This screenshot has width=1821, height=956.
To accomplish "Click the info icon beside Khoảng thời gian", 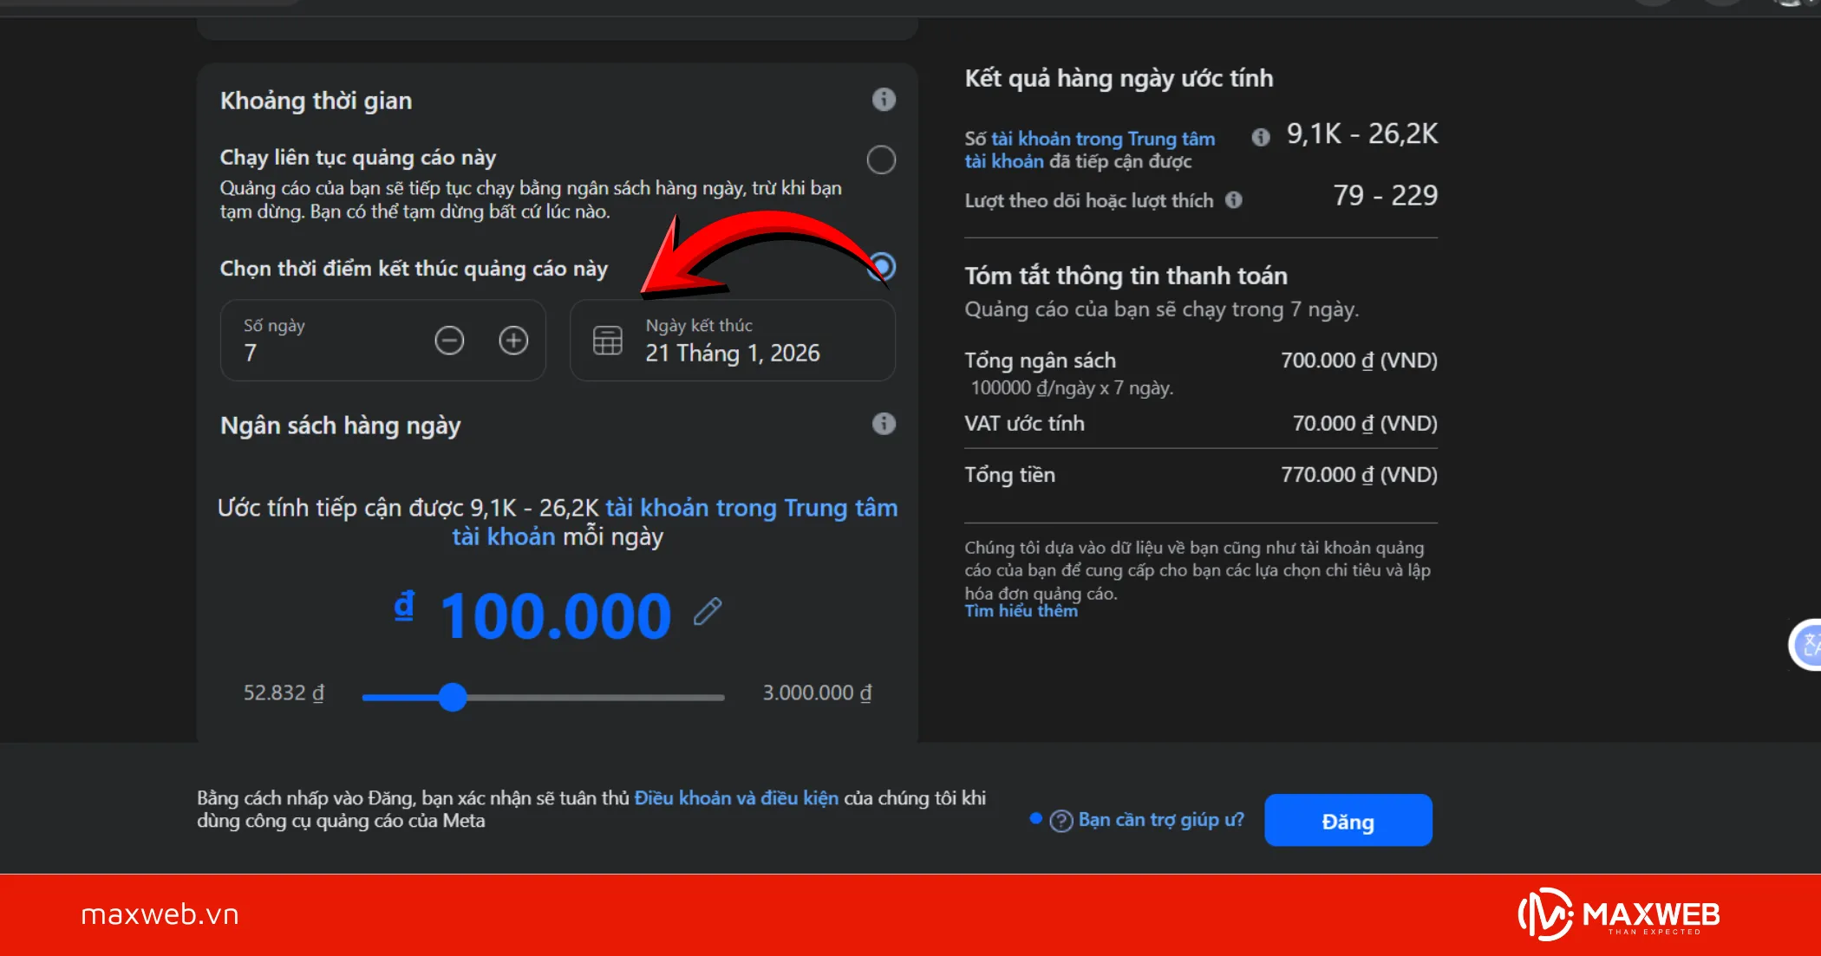I will (x=884, y=100).
